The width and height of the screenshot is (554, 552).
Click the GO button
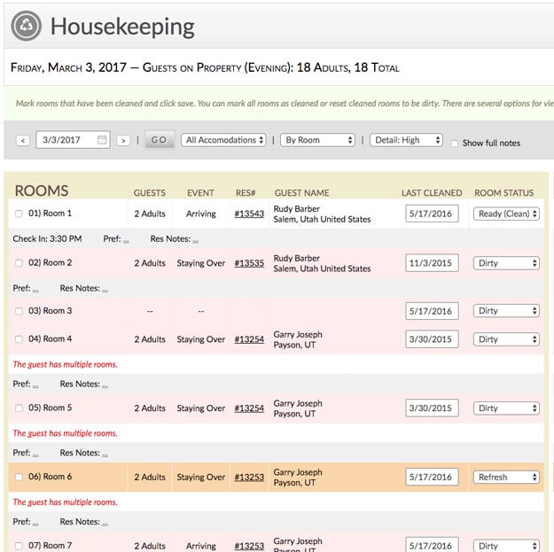(159, 140)
